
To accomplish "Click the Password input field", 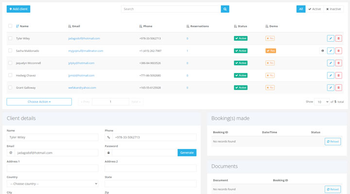I will pos(145,153).
